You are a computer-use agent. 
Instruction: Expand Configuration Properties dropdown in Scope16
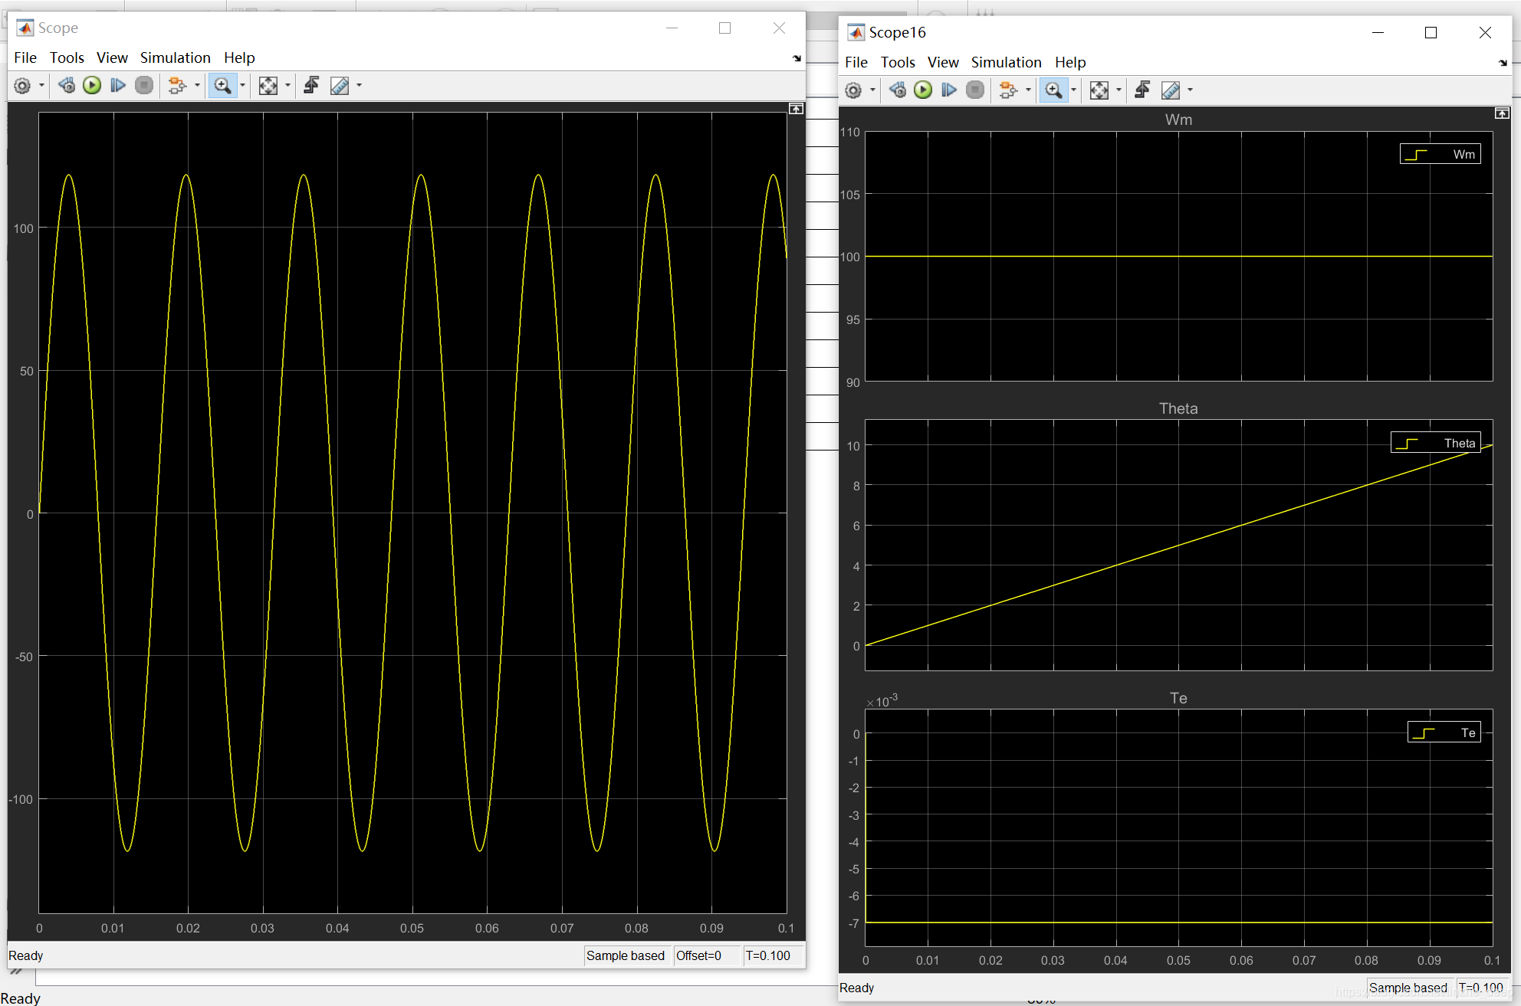click(x=872, y=90)
